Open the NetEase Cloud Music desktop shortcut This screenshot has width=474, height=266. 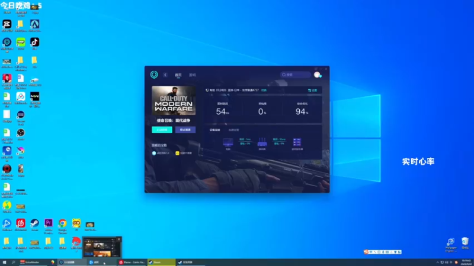pyautogui.click(x=21, y=223)
